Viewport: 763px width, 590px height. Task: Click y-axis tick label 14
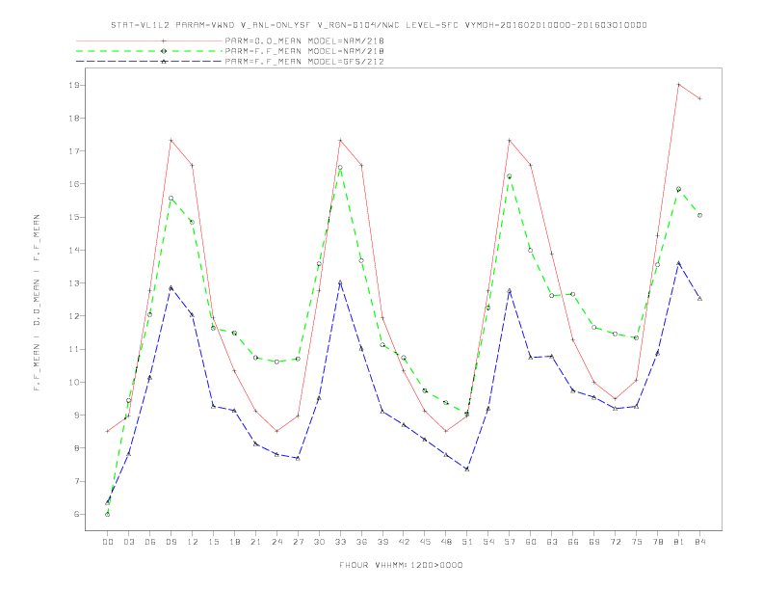(74, 251)
